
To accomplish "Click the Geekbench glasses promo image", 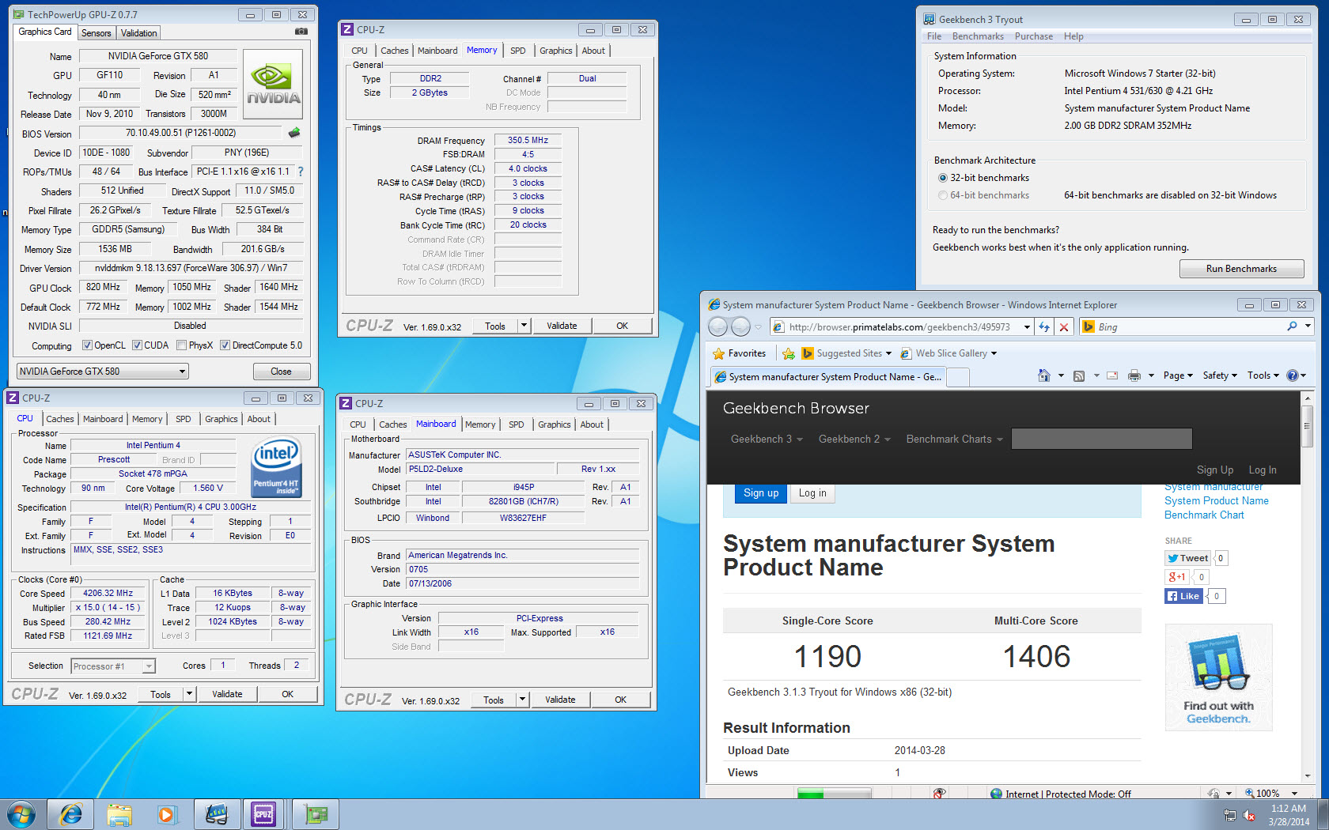I will pos(1218,677).
